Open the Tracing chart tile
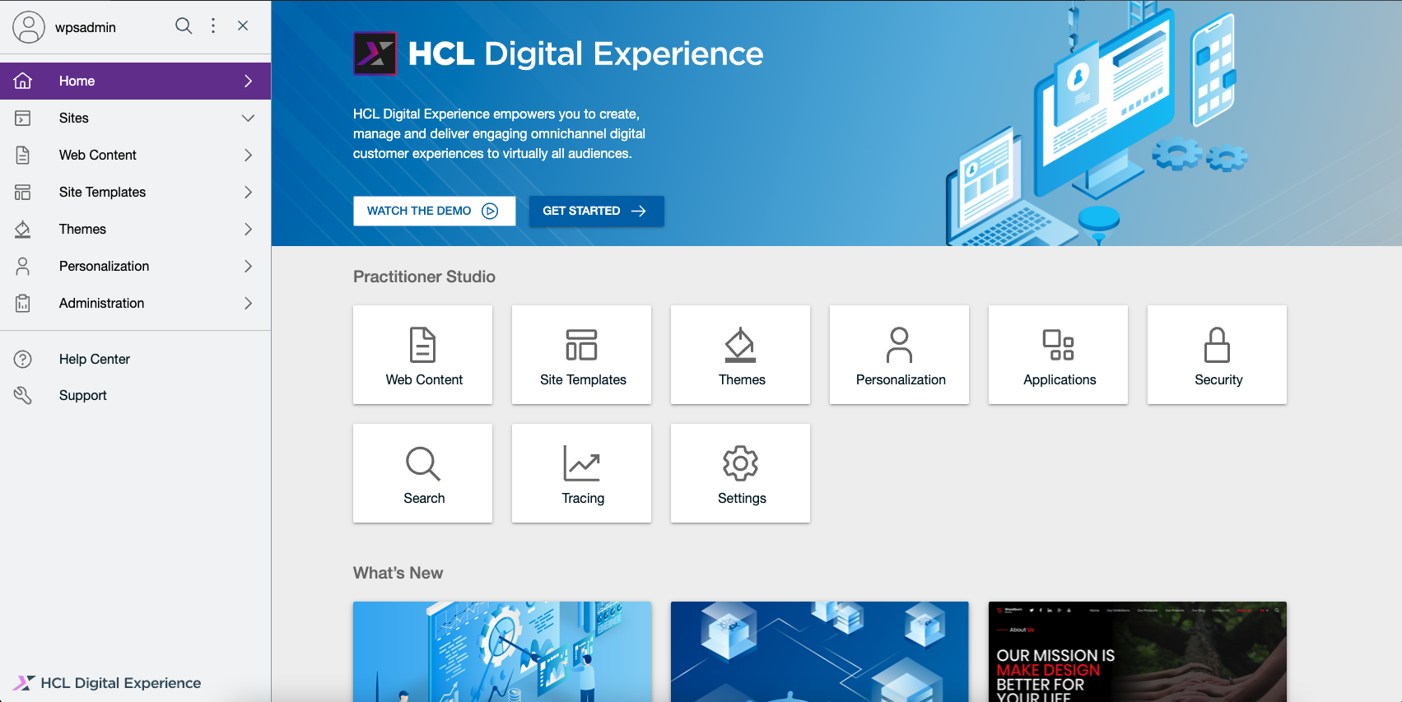This screenshot has width=1402, height=702. pyautogui.click(x=582, y=473)
